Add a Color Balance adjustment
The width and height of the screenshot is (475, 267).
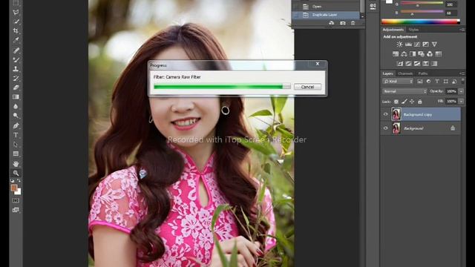404,54
